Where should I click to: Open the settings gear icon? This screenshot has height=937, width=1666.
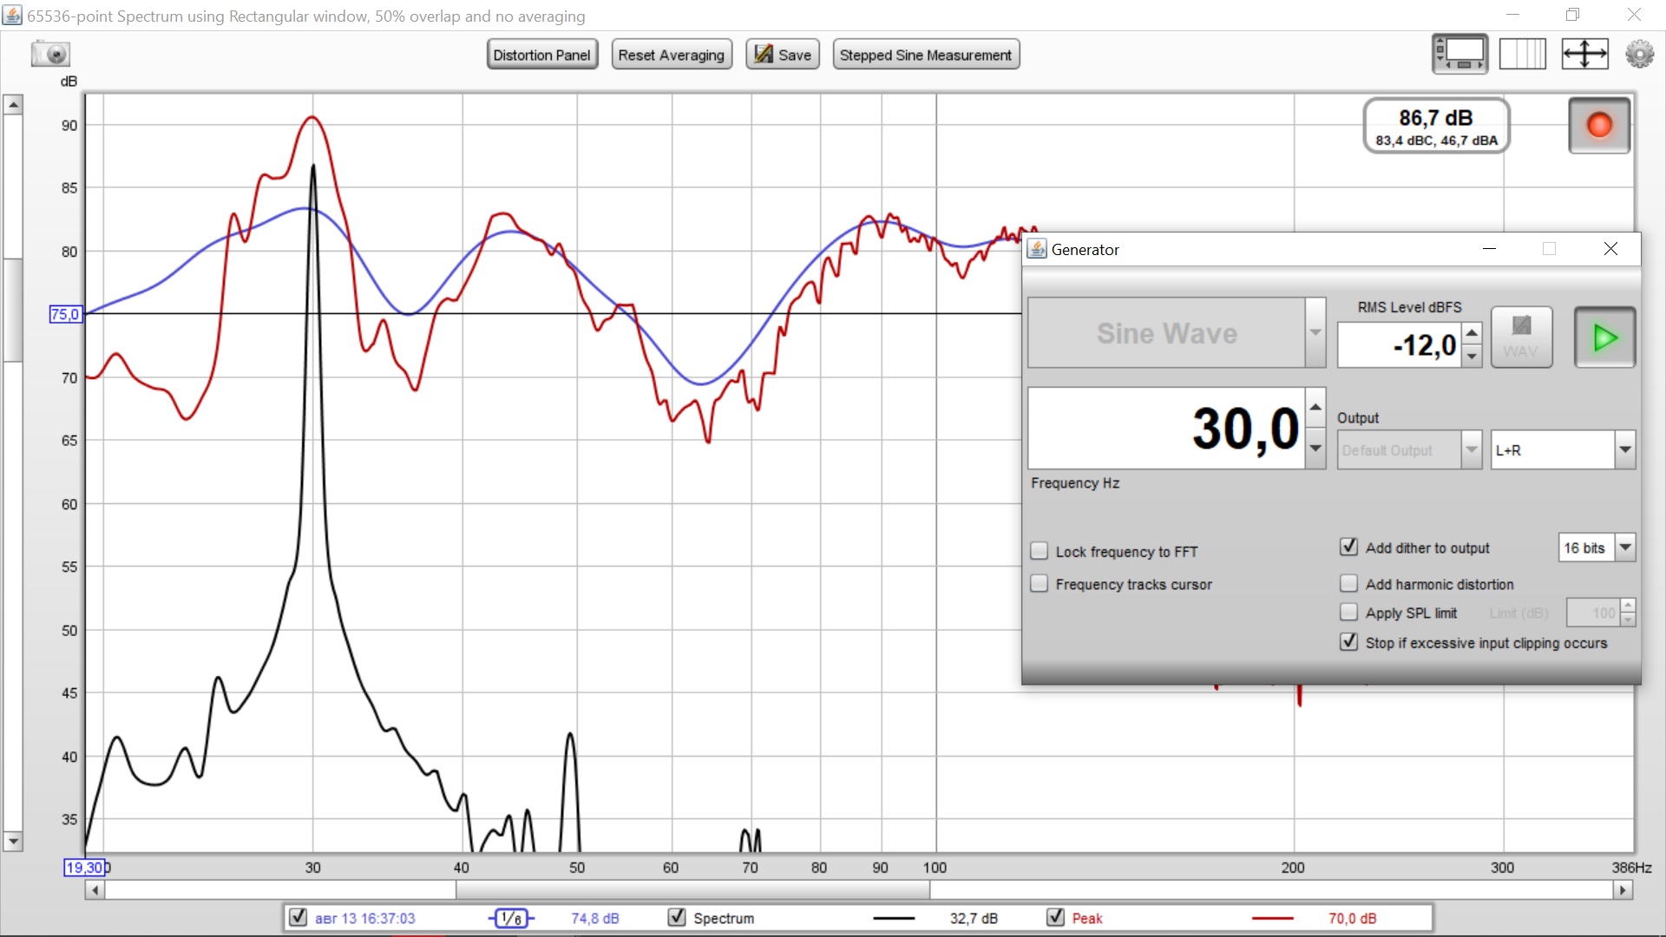(1639, 55)
